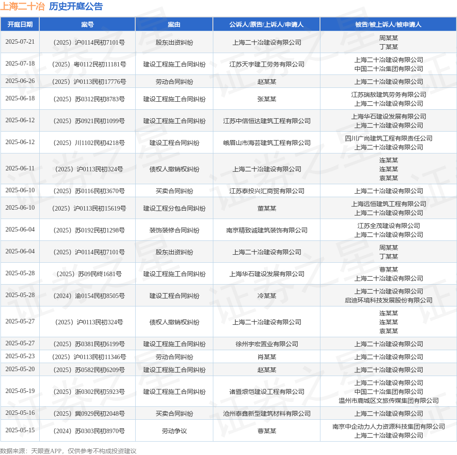The height and width of the screenshot is (455, 457).
Task: Click plaintiff 沧州泰鑫新型建筑材料有限公司
Action: click(x=267, y=414)
